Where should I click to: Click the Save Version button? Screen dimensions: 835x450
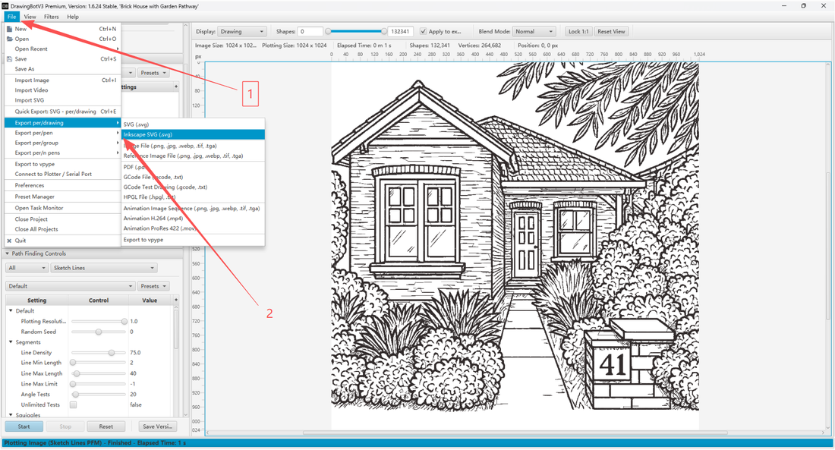[157, 426]
